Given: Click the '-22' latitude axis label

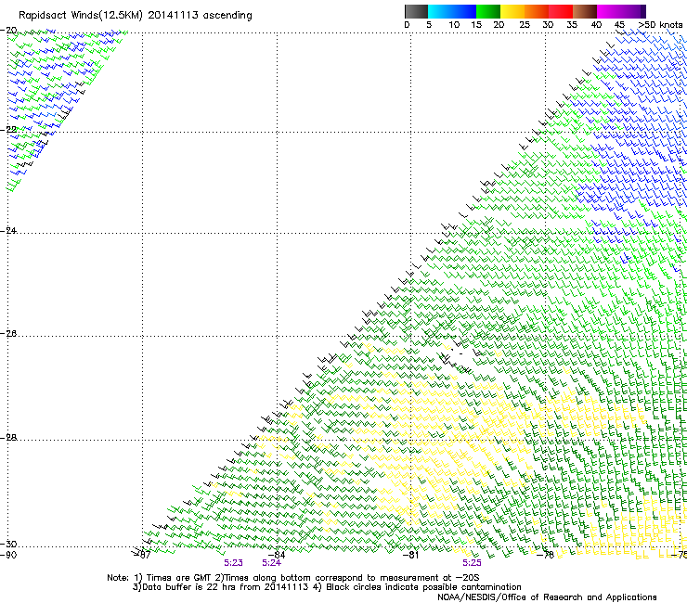Looking at the screenshot, I should coord(8,129).
